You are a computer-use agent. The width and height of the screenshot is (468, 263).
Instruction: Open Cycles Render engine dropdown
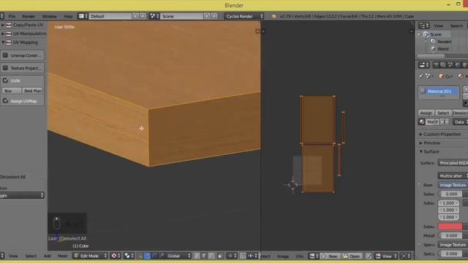click(244, 16)
